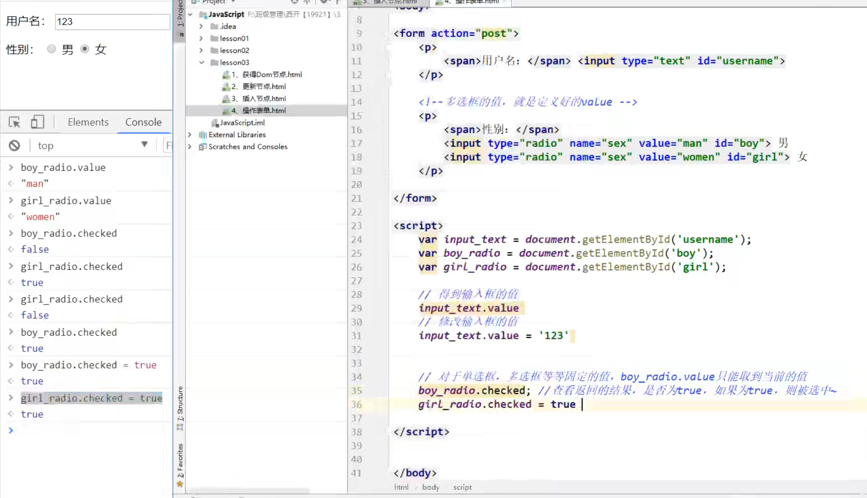867x498 pixels.
Task: Collapse the lesson03 folder
Action: coord(201,62)
